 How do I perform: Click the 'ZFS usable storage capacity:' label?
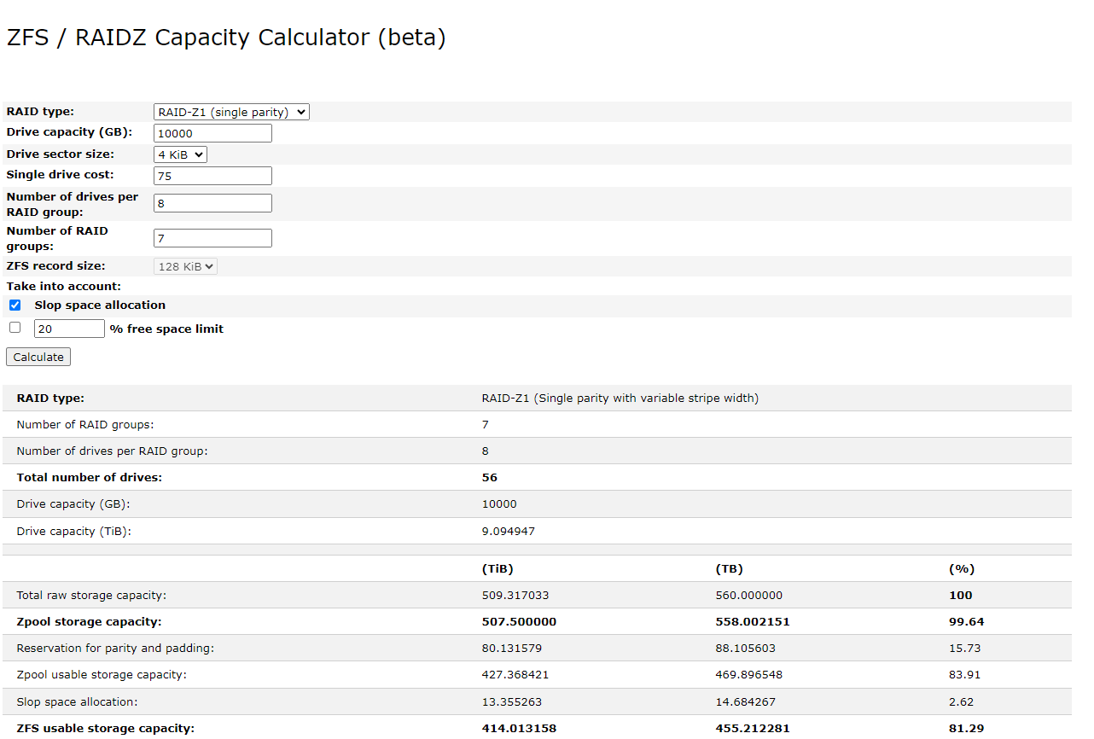tap(105, 728)
